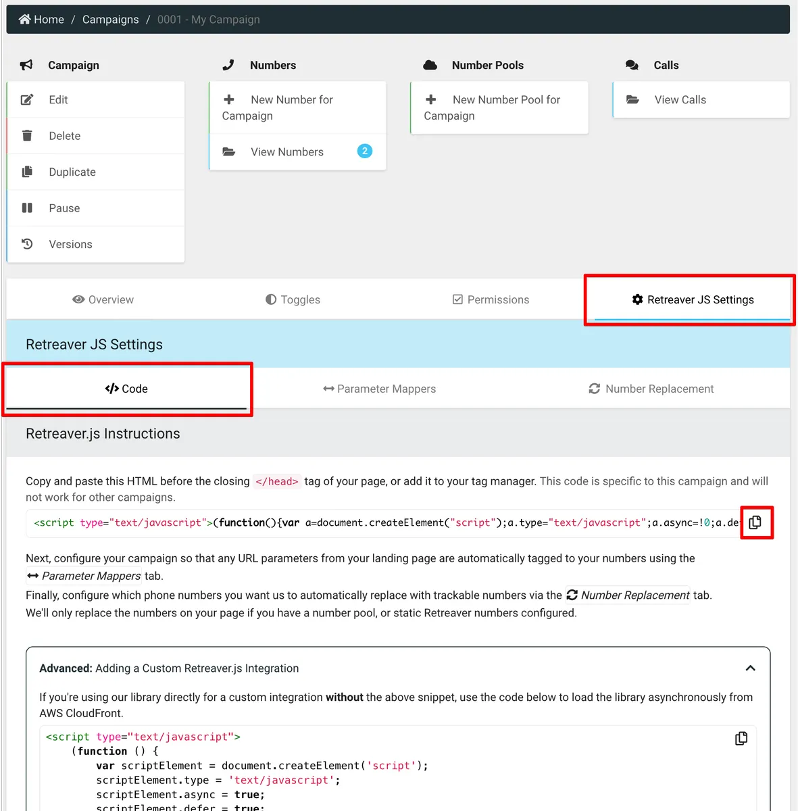Add New Number Pool for Campaign
This screenshot has height=811, width=798.
point(499,107)
